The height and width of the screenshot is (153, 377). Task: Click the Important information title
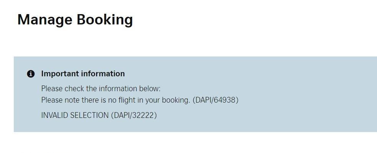click(83, 74)
